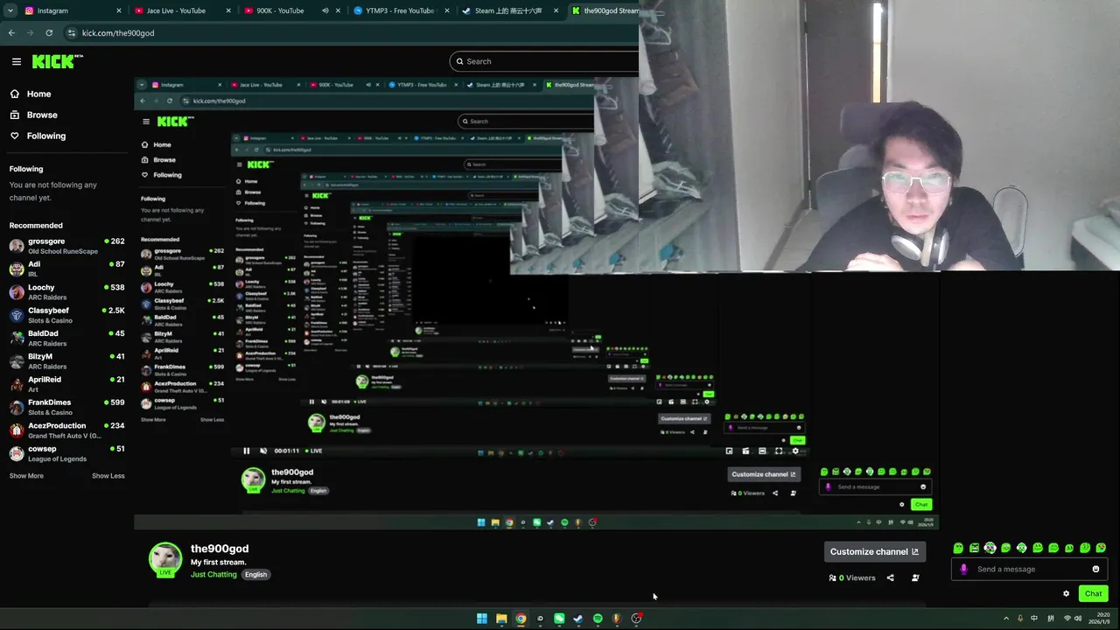The image size is (1120, 630).
Task: Reload the page
Action: (x=49, y=32)
